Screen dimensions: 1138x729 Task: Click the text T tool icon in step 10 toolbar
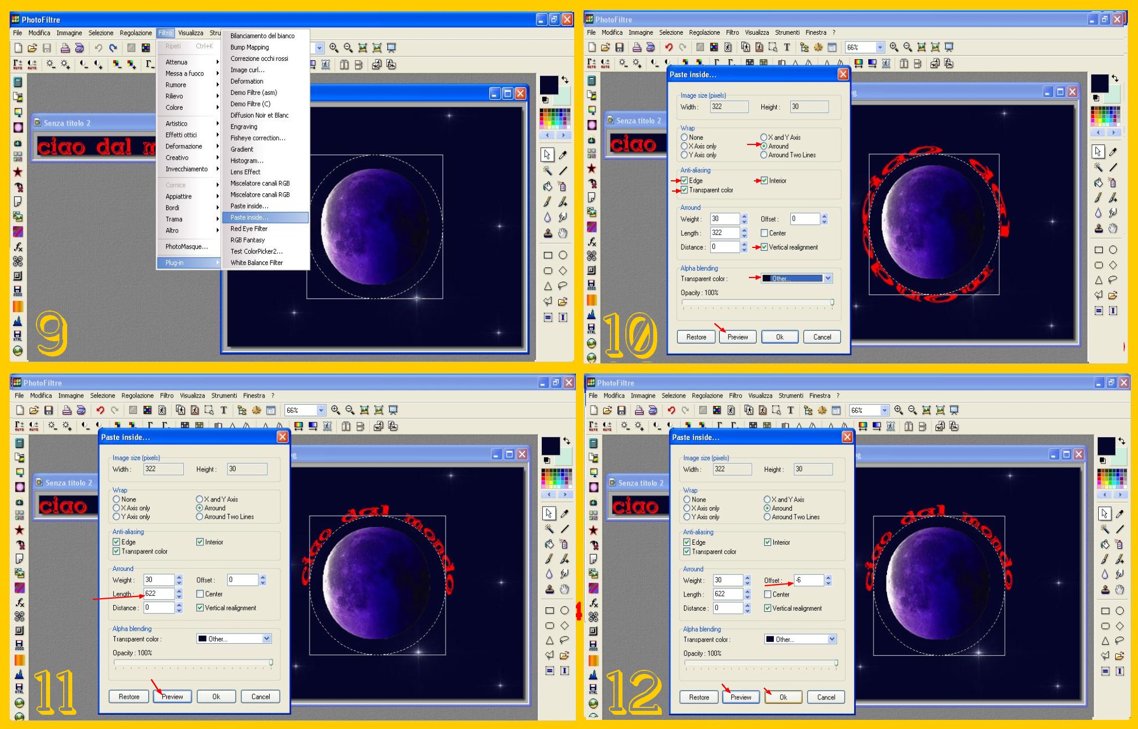coord(787,47)
